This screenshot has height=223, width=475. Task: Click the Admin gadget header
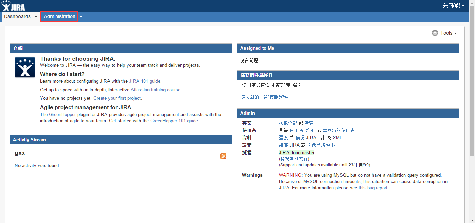click(348, 113)
